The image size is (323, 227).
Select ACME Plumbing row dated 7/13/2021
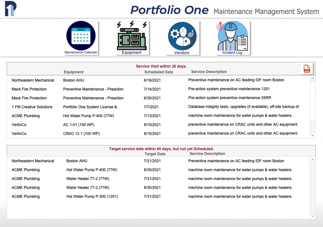(158, 116)
